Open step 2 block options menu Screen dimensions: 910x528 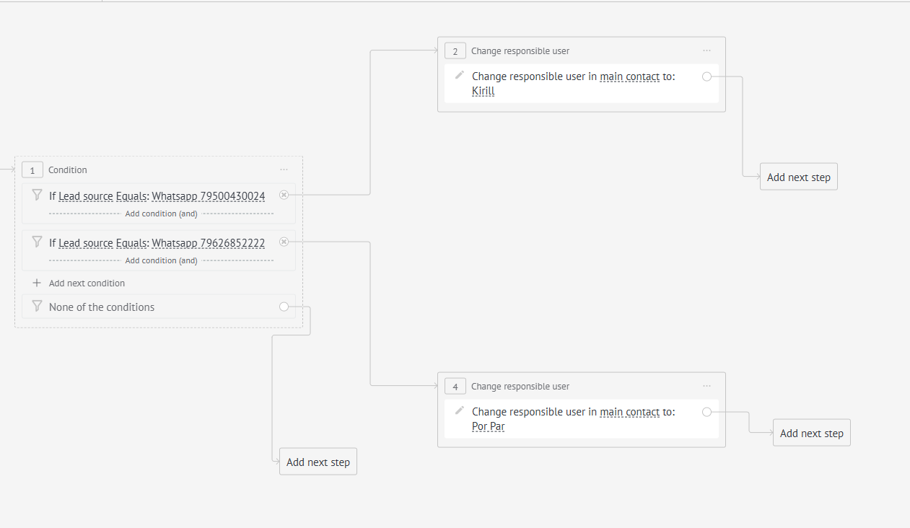pyautogui.click(x=706, y=50)
